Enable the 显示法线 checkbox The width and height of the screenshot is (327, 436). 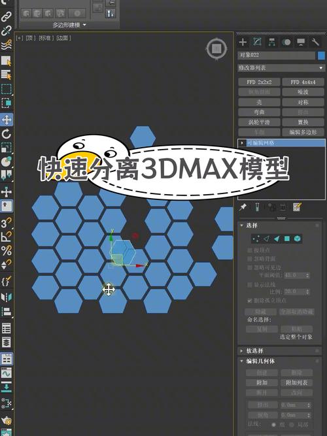tap(250, 285)
